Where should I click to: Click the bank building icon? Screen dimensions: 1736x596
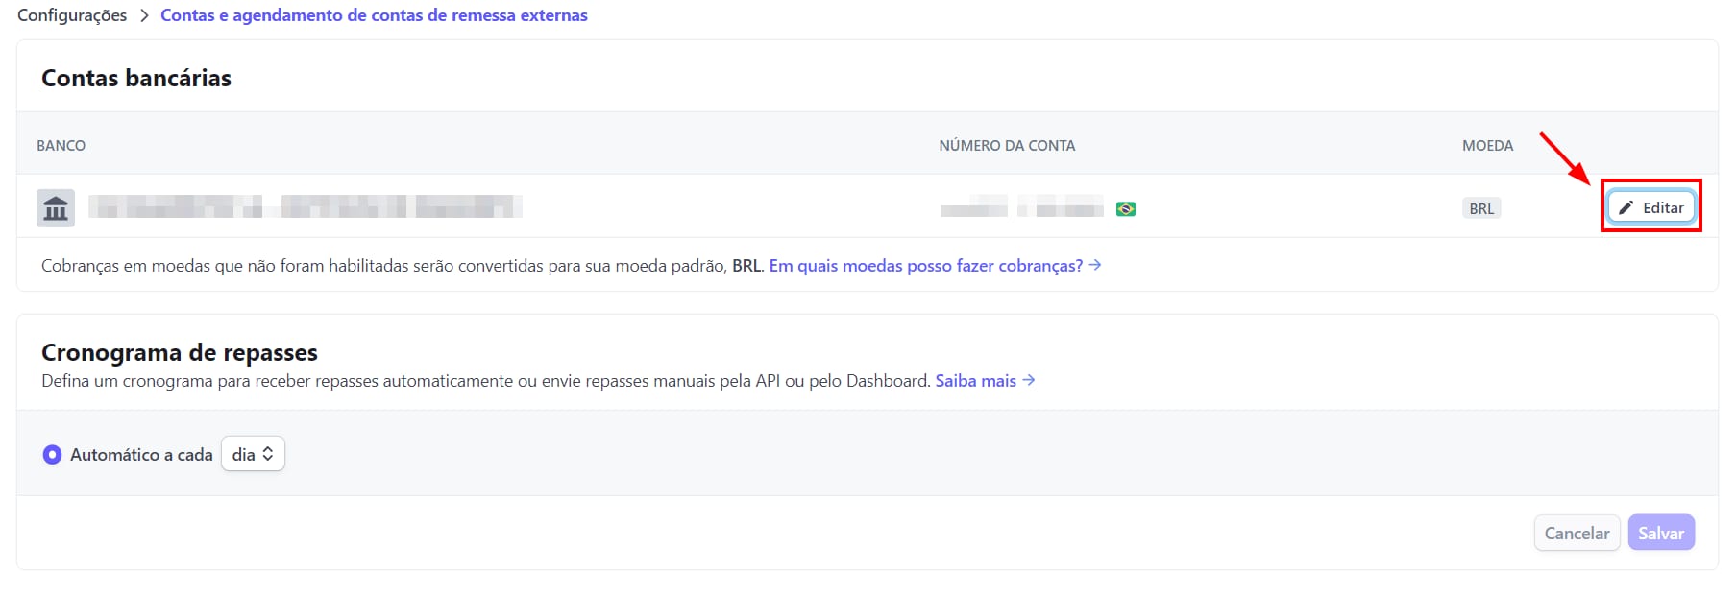point(56,208)
